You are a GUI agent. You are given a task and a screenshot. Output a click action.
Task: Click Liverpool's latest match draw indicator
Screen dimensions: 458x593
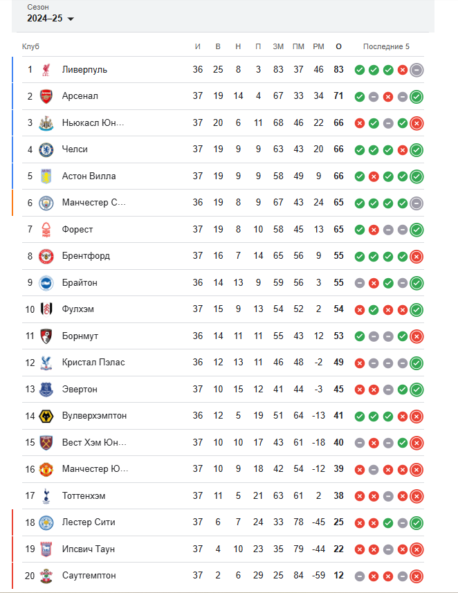416,70
